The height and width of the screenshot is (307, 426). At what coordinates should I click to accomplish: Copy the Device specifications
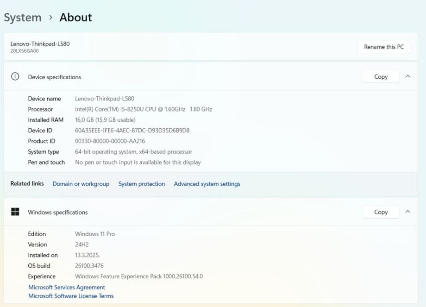pos(380,77)
